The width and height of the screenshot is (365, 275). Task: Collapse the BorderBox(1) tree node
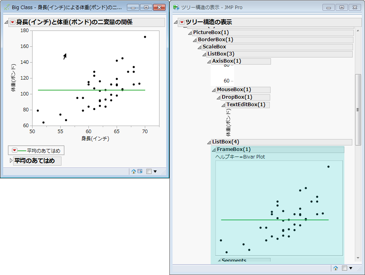tap(195, 40)
